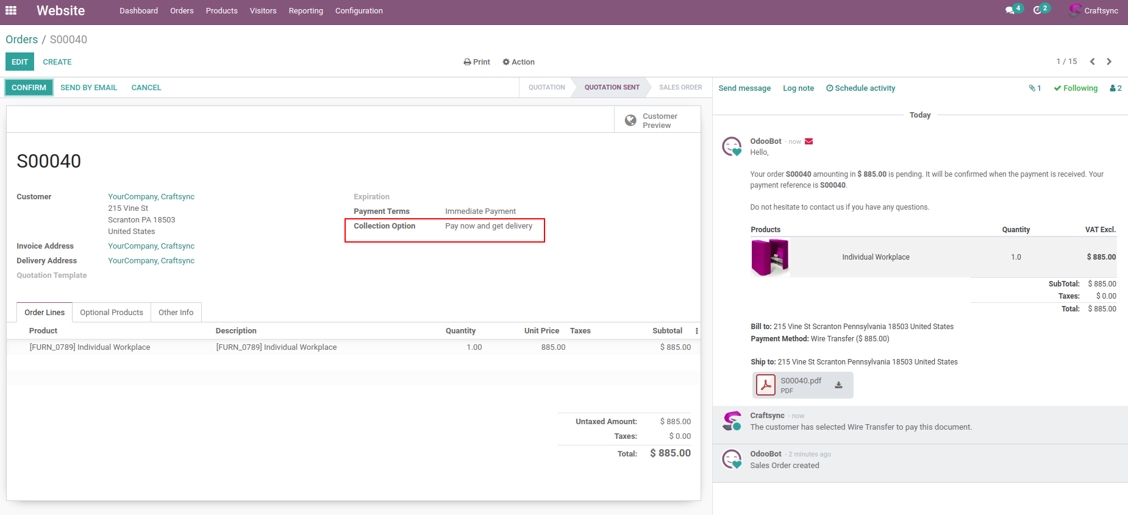Viewport: 1128px width, 515px height.
Task: Switch to the Optional Products tab
Action: (112, 313)
